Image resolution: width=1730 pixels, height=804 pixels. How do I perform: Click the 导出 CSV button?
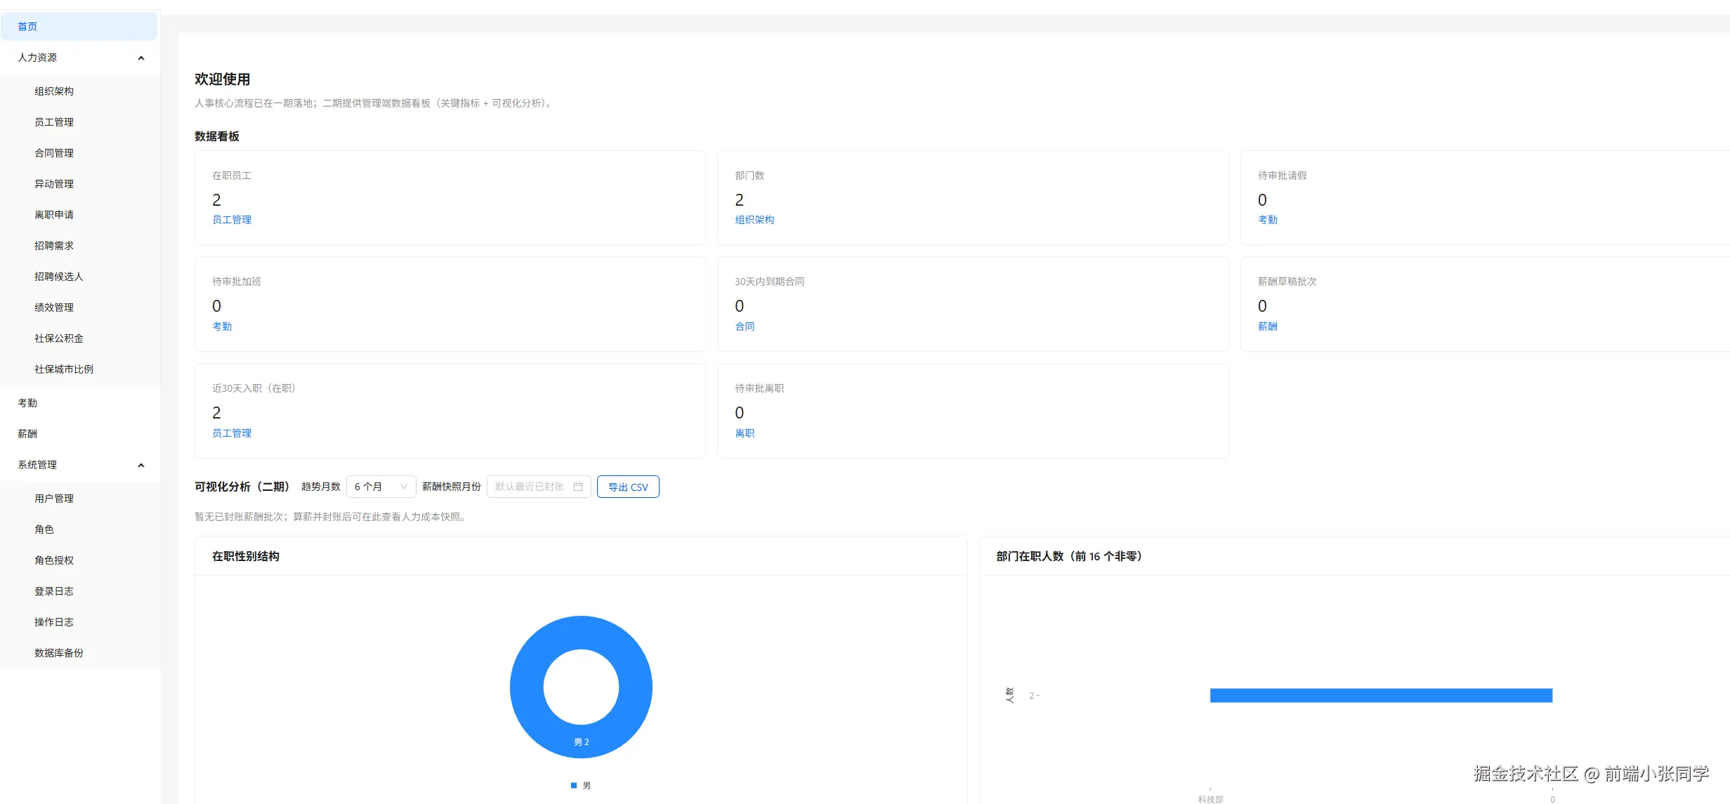pos(628,487)
